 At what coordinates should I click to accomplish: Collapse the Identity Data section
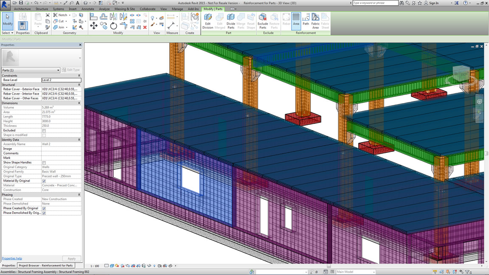coord(79,140)
